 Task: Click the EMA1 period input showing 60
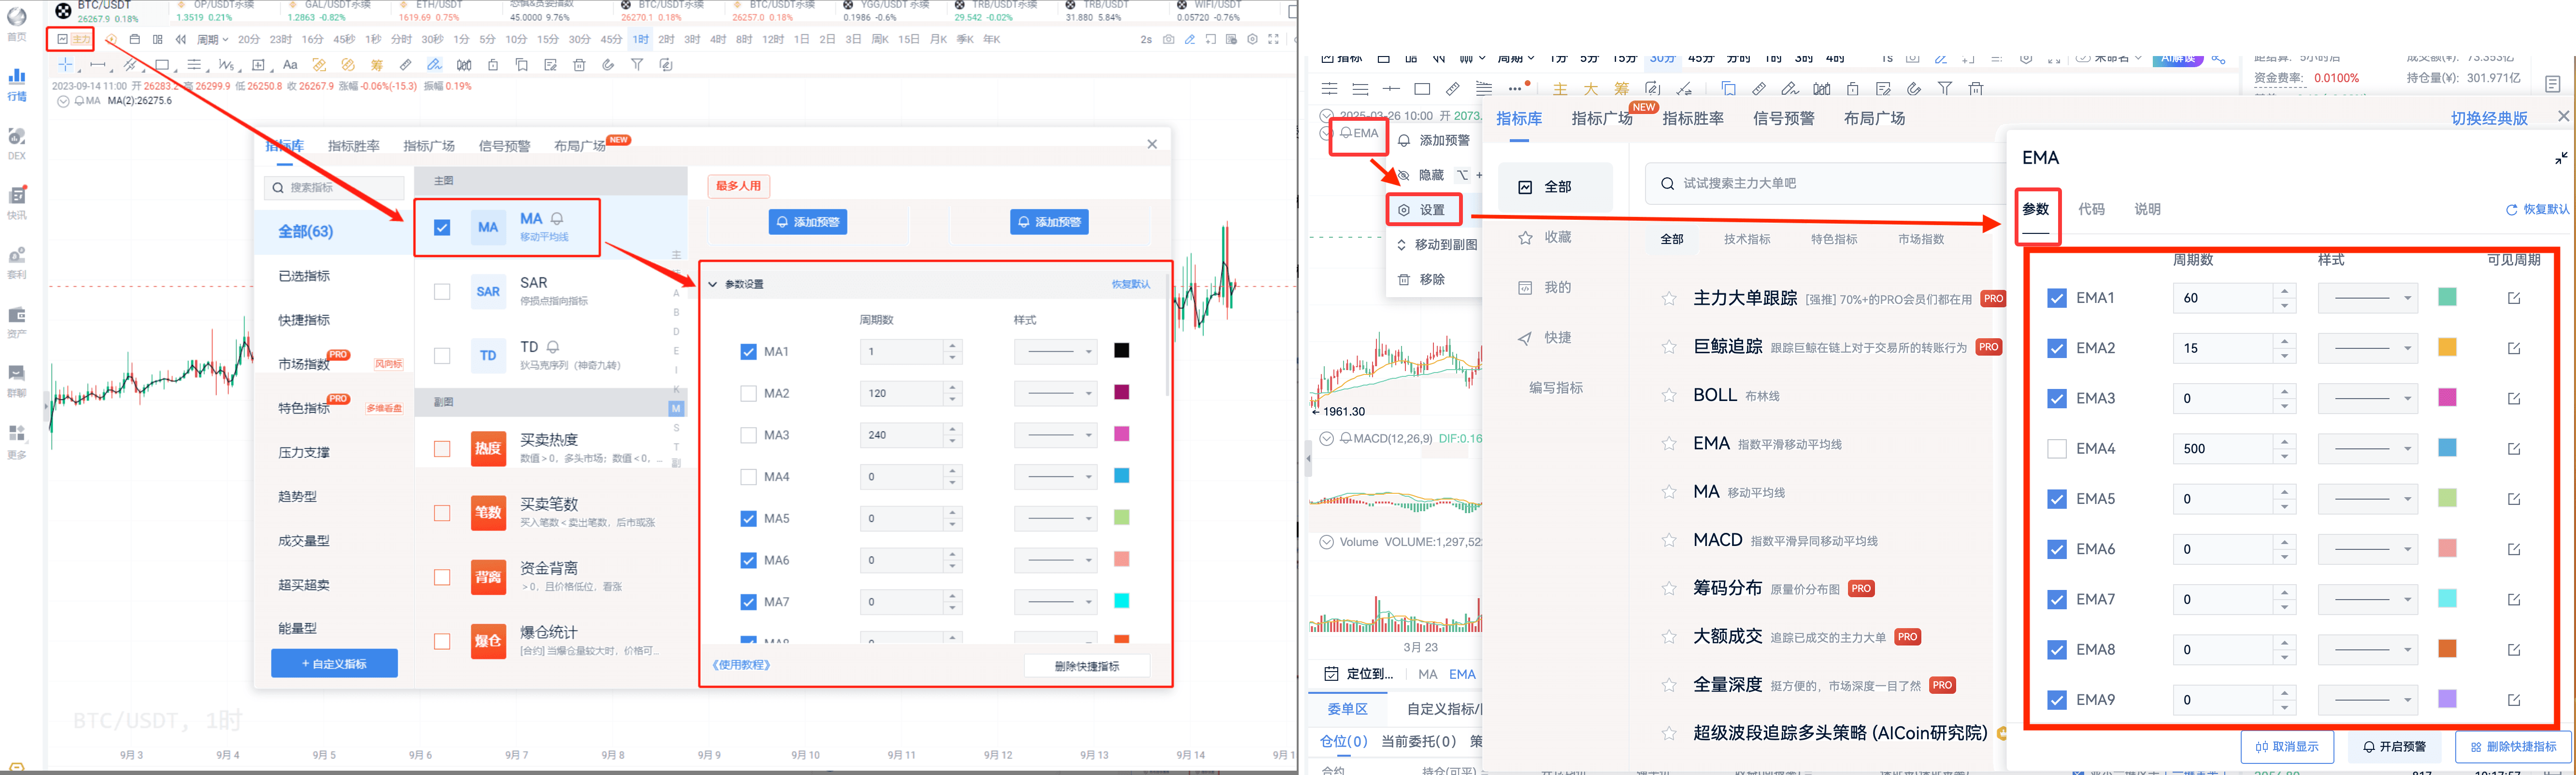tap(2222, 298)
